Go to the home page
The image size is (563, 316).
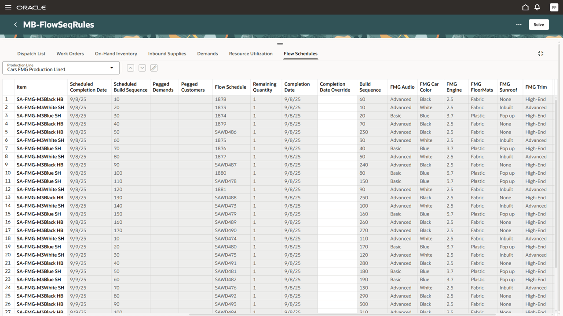pos(525,7)
